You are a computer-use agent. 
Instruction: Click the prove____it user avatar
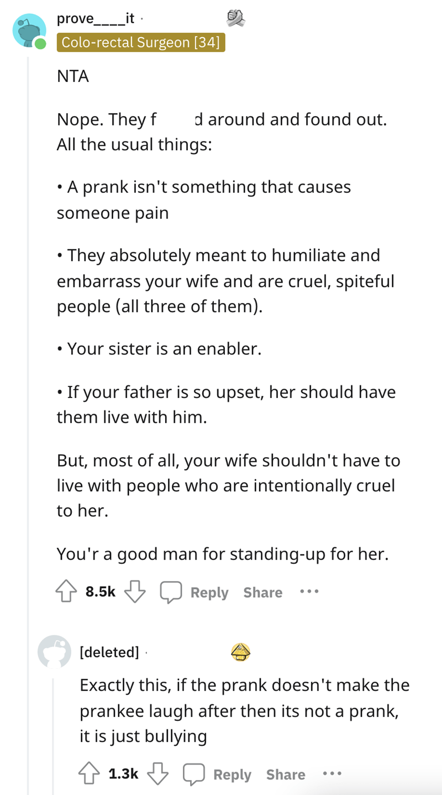pos(30,31)
